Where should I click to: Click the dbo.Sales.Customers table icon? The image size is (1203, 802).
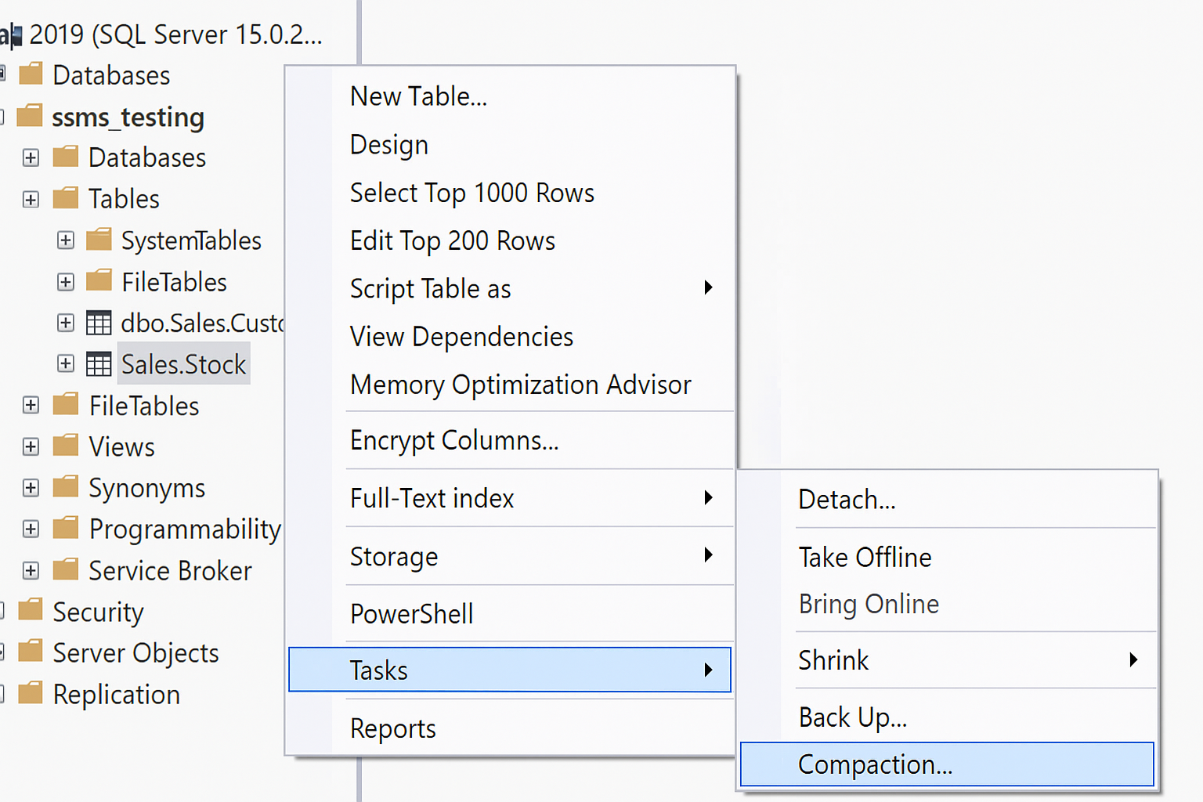99,323
